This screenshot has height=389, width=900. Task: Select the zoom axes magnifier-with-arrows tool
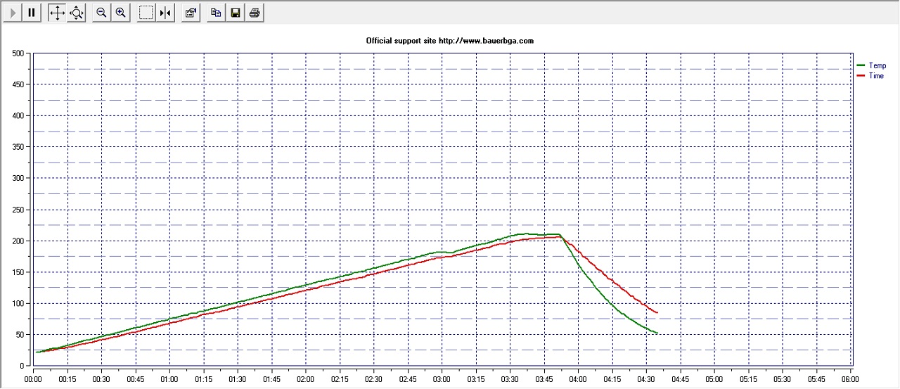76,13
